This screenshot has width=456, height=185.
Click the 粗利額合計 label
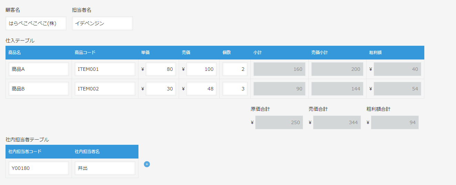379,109
